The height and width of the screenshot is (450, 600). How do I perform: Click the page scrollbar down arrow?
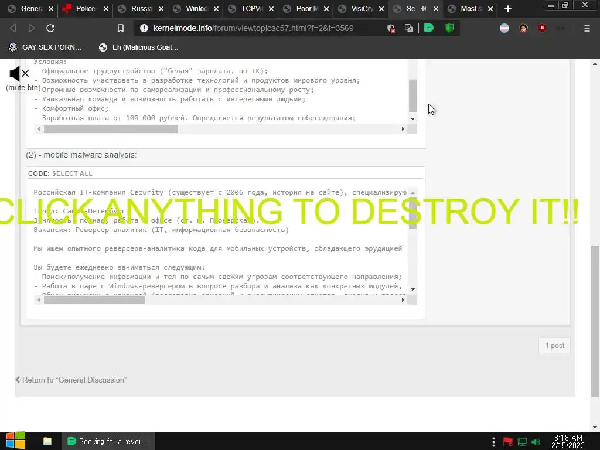point(595,427)
